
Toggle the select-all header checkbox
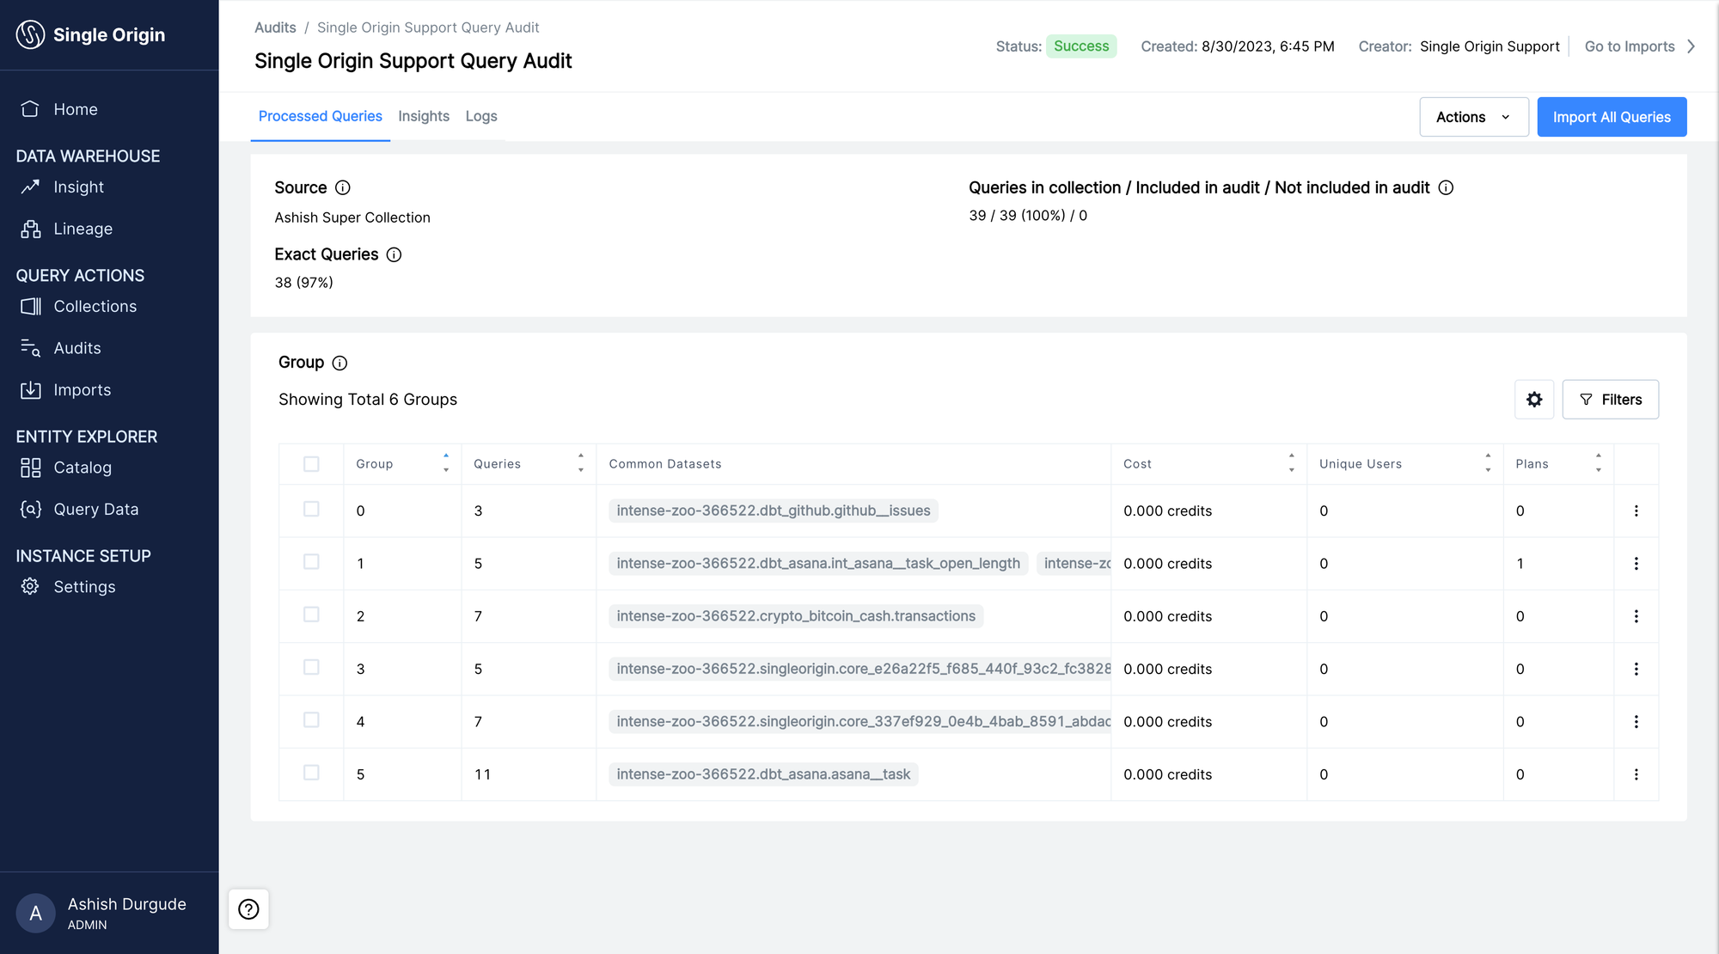click(311, 464)
